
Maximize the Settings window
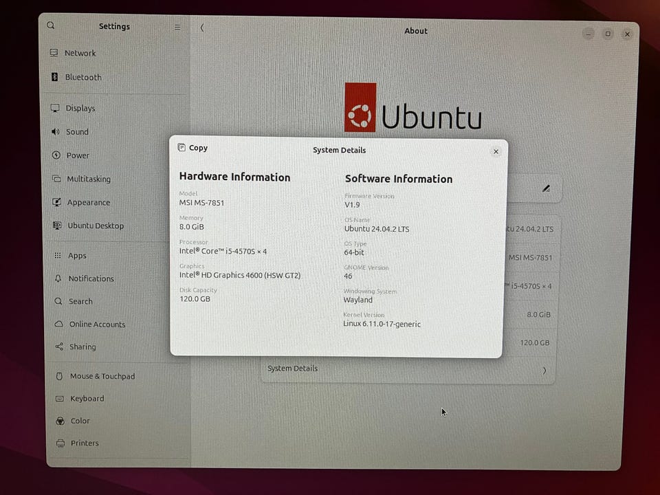[608, 34]
